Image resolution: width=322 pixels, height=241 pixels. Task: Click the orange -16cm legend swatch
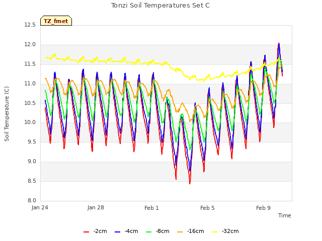click(180, 232)
